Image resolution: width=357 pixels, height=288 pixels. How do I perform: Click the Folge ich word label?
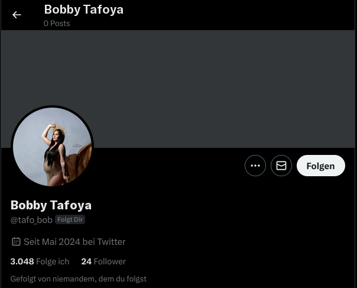[53, 261]
